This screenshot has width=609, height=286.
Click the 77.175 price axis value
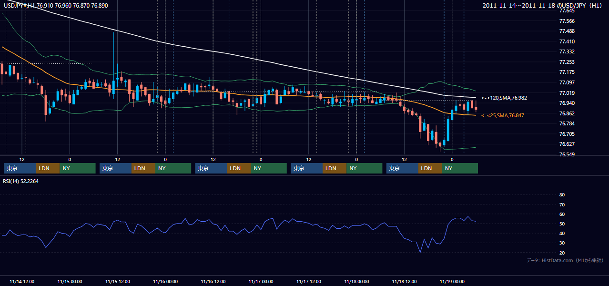[x=567, y=72]
